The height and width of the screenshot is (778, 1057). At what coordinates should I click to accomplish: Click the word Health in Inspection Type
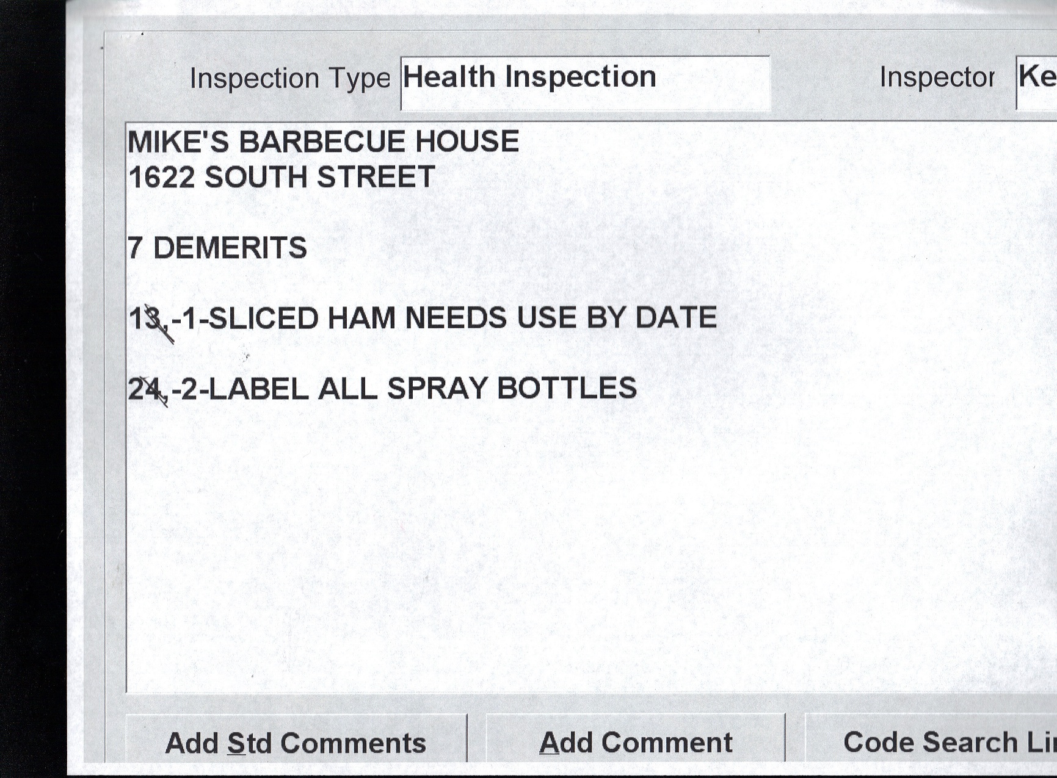tap(449, 77)
